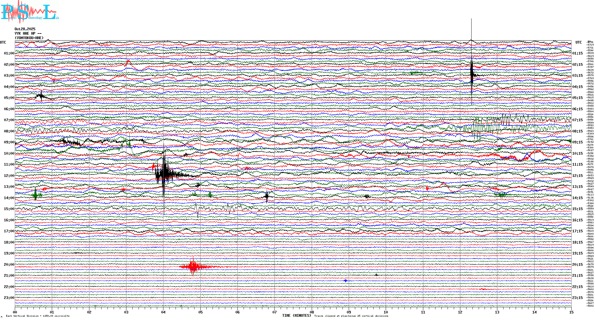Click the 23:15 time label on right
Viewport: 595px width, 320px height.
tap(577, 298)
